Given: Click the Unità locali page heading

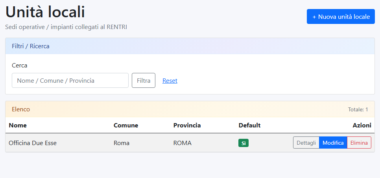Looking at the screenshot, I should [x=45, y=12].
